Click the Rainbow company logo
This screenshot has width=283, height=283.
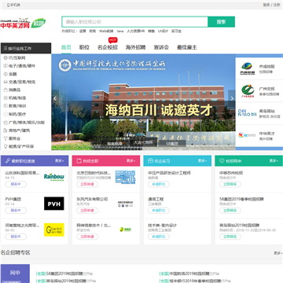[x=54, y=177]
